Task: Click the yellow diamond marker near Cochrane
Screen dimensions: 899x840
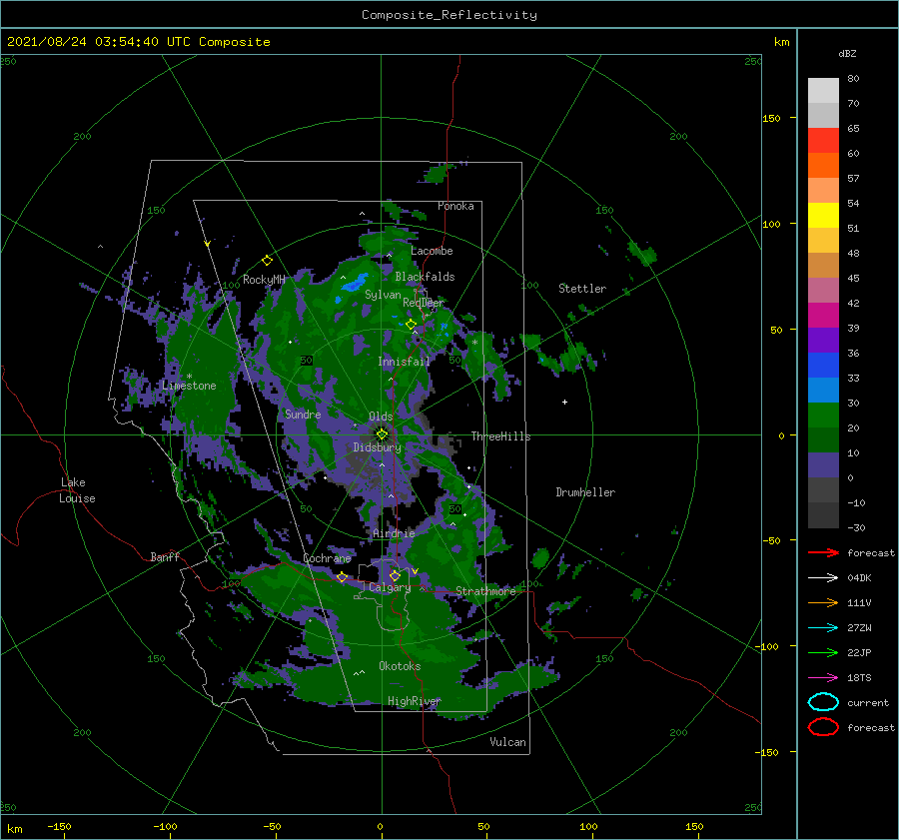Action: [x=343, y=577]
